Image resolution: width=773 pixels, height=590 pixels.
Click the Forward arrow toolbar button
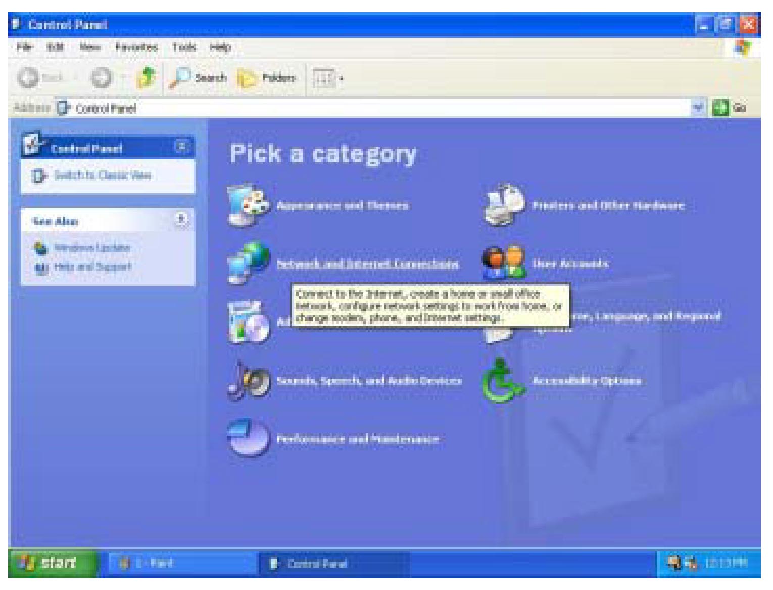102,78
